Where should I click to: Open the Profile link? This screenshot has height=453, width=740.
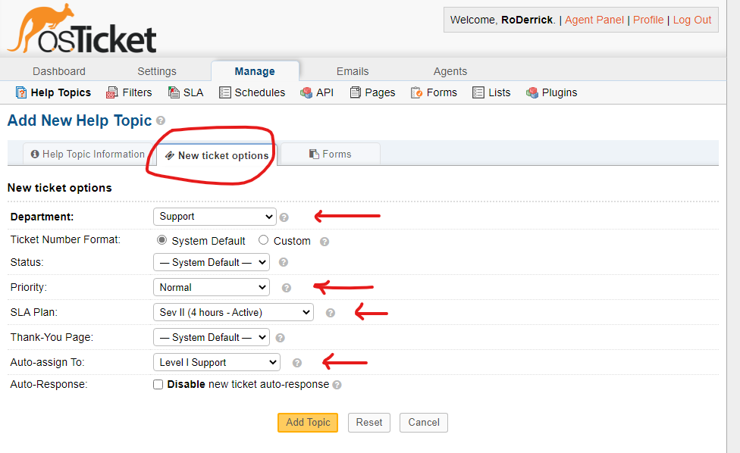pos(648,20)
